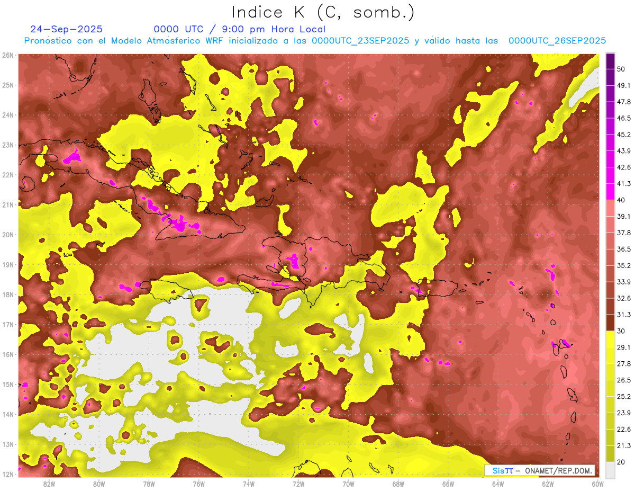
Task: Select the colorbar value '25.2'
Action: (624, 397)
